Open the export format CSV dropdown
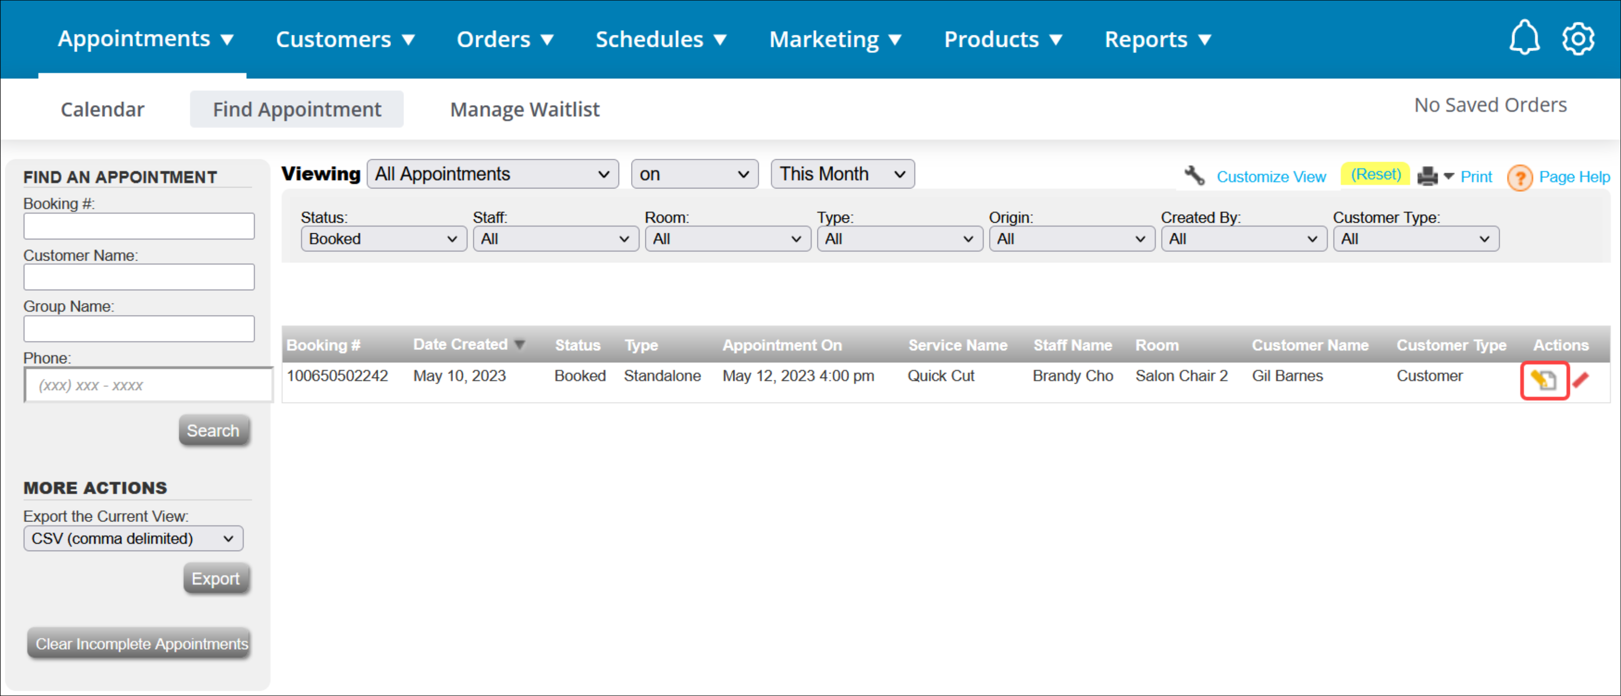Viewport: 1621px width, 696px height. pos(133,539)
